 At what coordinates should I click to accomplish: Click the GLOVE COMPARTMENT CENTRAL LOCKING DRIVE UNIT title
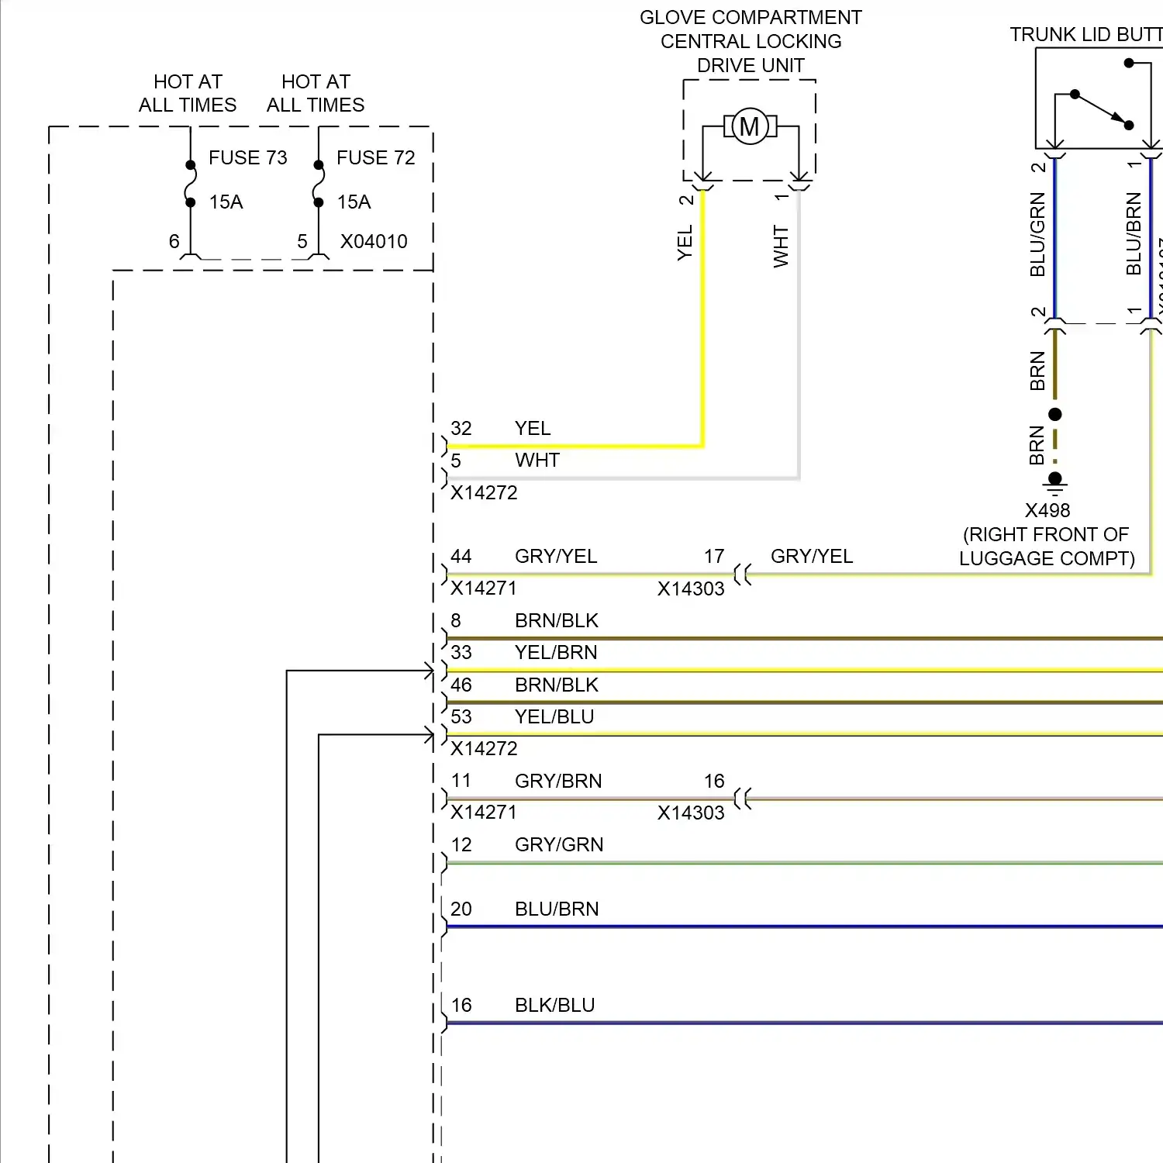[x=751, y=41]
